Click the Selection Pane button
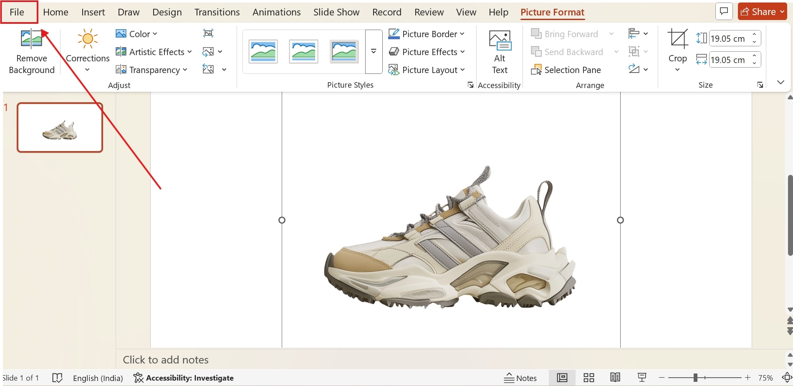This screenshot has width=793, height=386. point(566,70)
